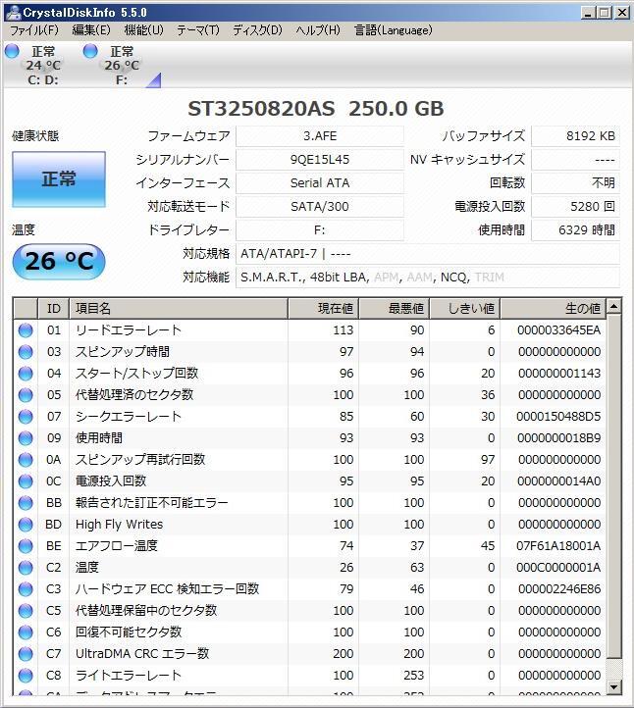Open the テーマ(T) menu

(x=197, y=30)
